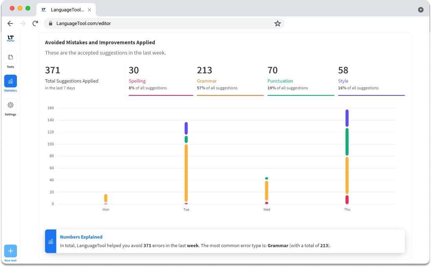
Task: Click the browser forward arrow
Action: click(23, 23)
